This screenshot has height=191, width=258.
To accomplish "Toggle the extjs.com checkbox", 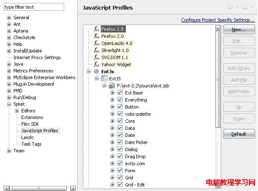I will [x=120, y=163].
